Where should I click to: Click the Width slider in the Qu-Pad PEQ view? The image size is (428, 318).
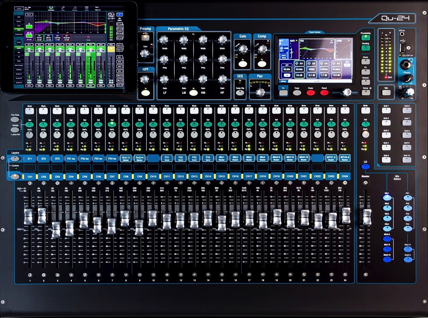pyautogui.click(x=88, y=37)
